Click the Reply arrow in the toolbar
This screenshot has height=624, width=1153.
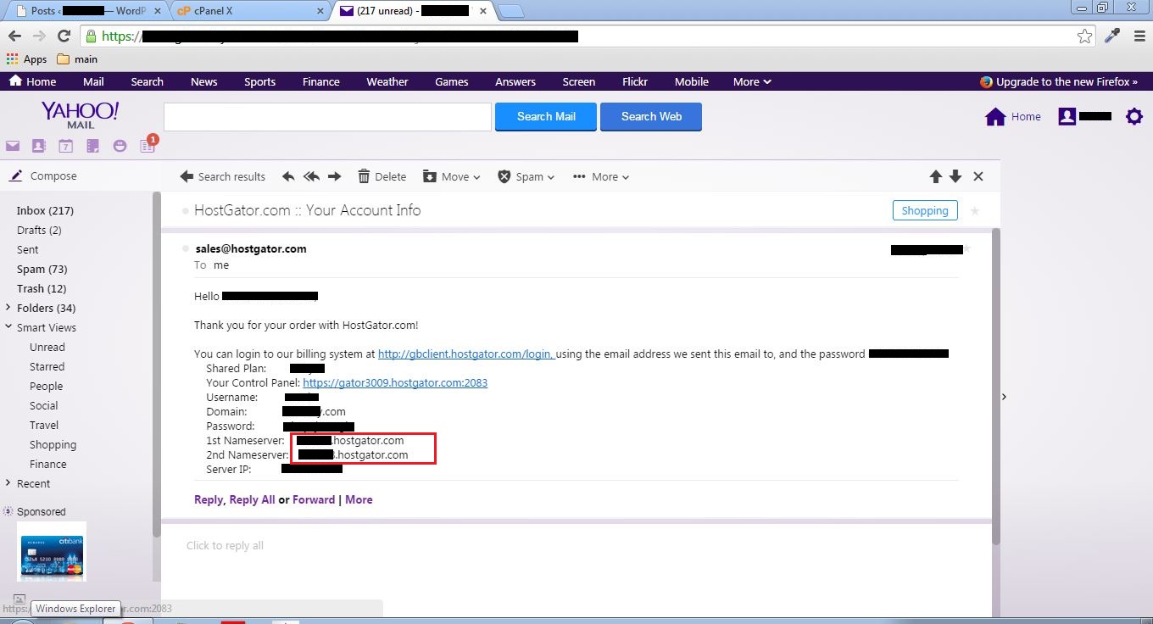[288, 176]
